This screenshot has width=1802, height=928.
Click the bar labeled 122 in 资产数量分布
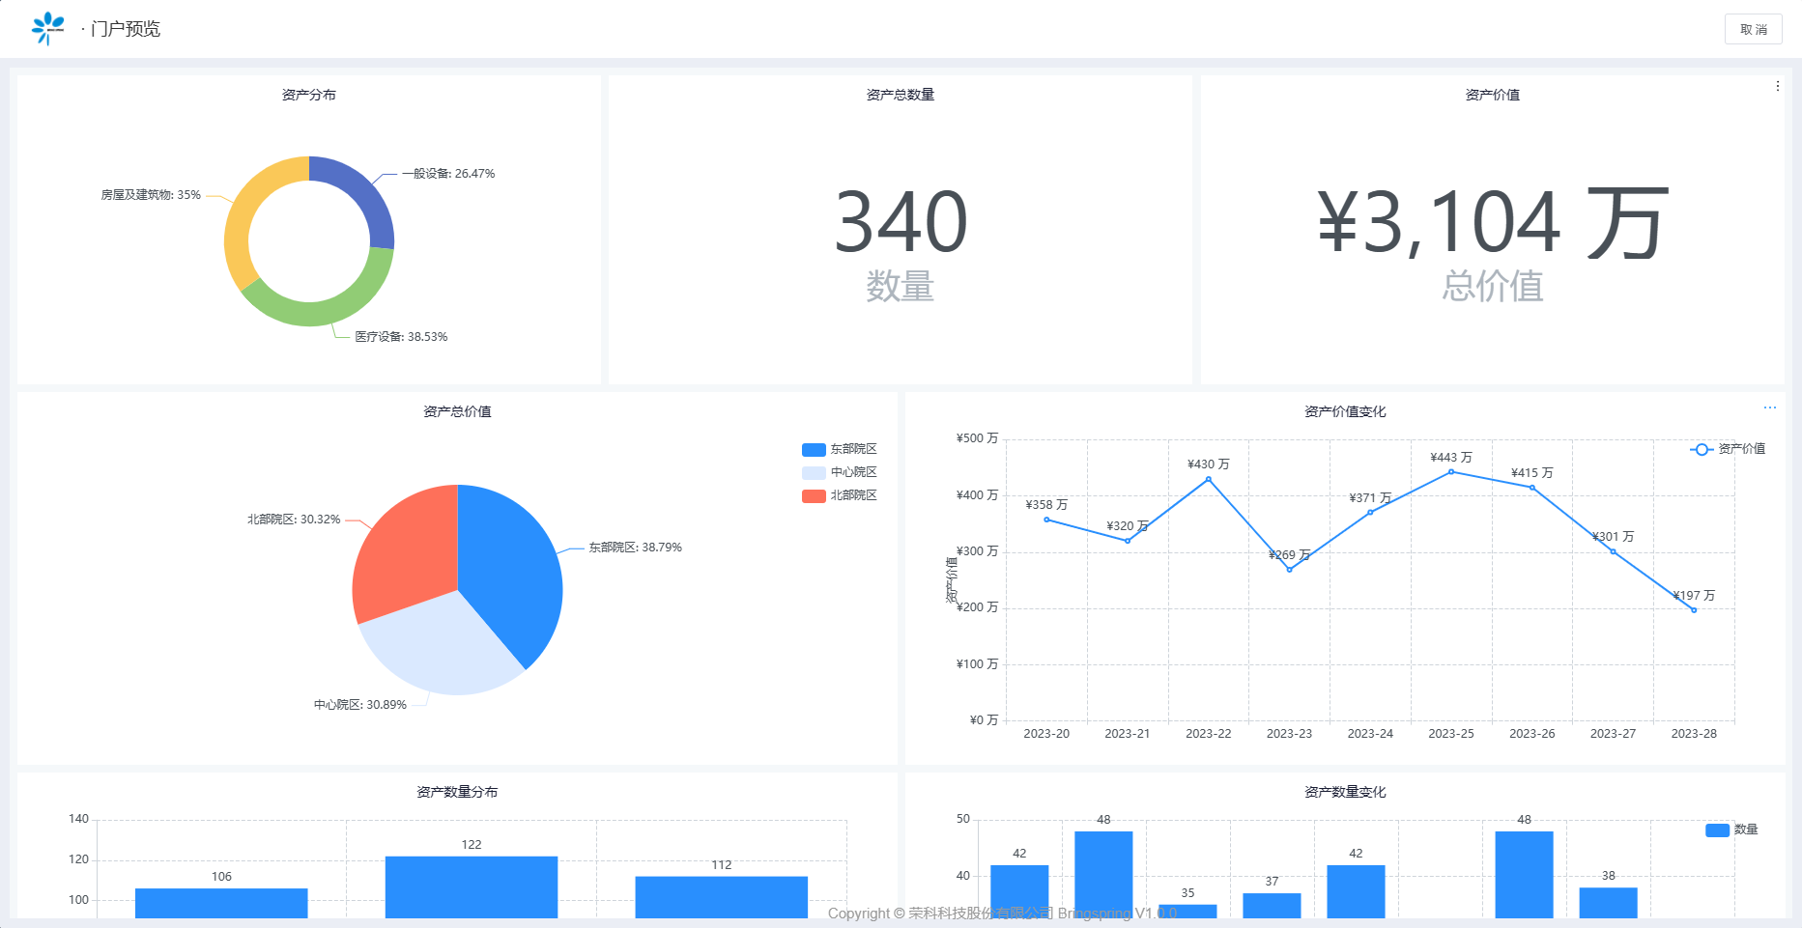pos(472,886)
